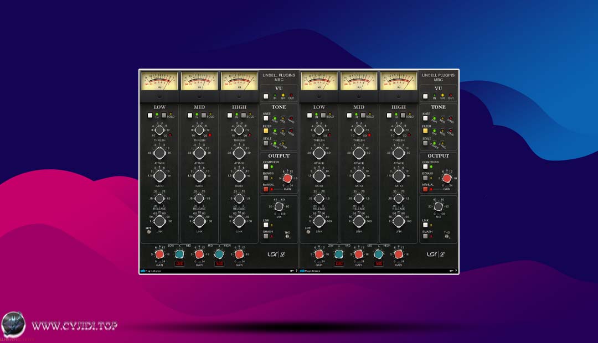Toggle MID band SOLO button, right plugin
Screen dimensions: 598x343
[363, 115]
